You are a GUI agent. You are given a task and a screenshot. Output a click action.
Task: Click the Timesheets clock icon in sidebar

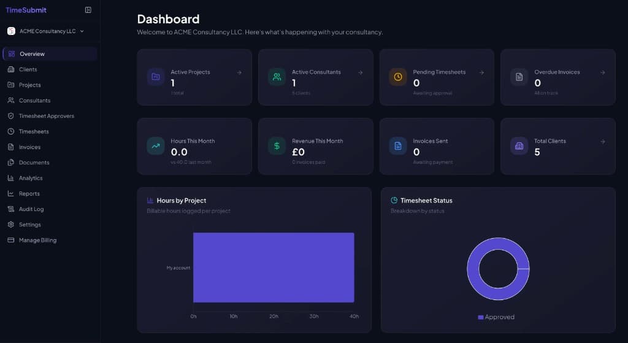click(x=11, y=131)
